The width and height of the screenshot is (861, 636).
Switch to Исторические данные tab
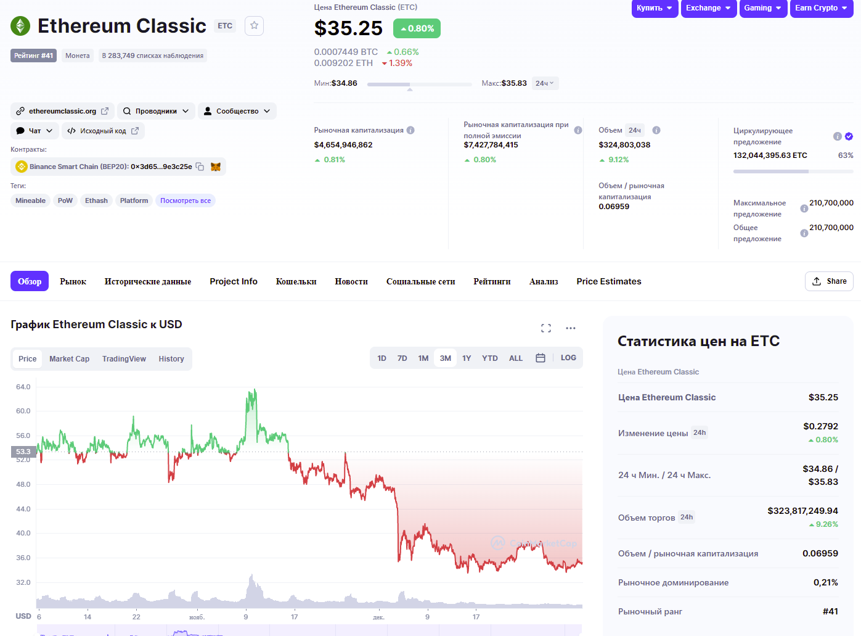click(148, 281)
